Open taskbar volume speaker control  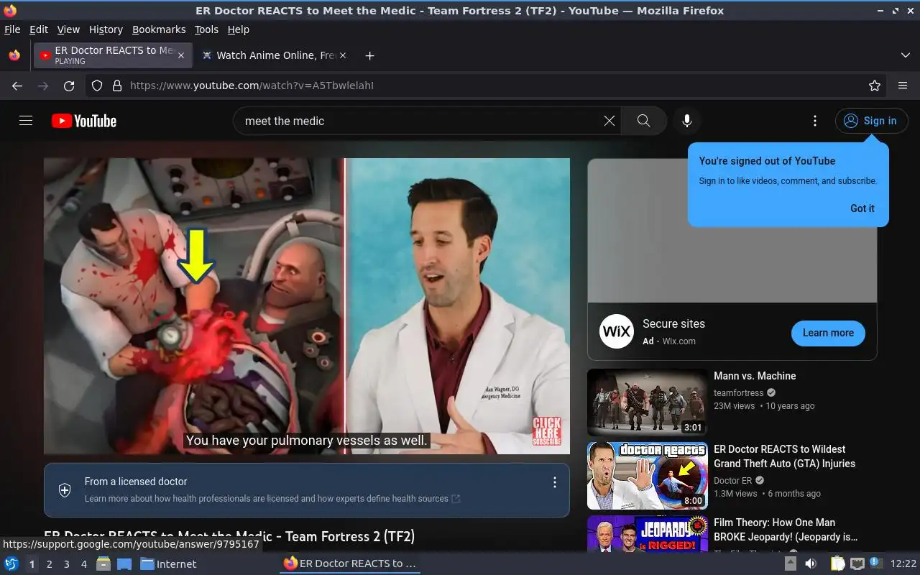[x=810, y=563]
